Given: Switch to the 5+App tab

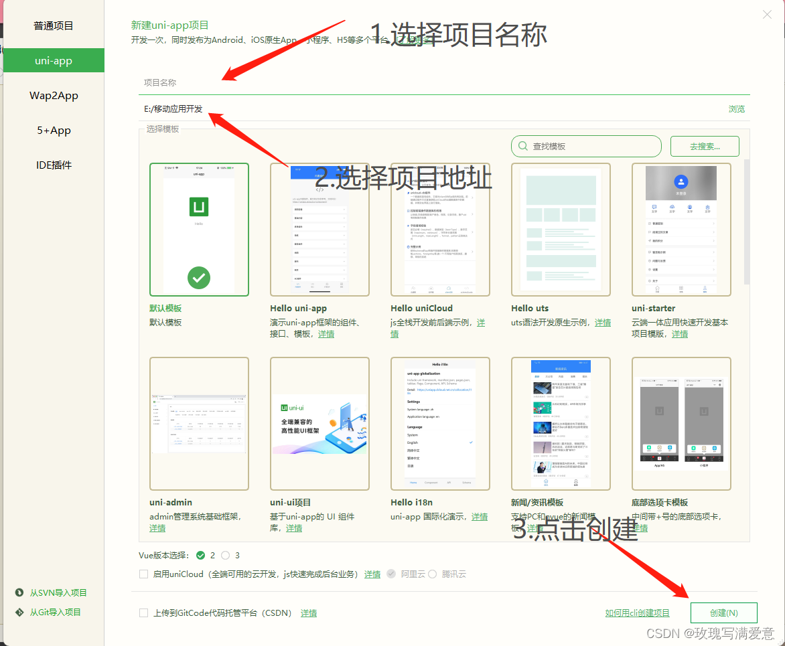Looking at the screenshot, I should tap(54, 130).
